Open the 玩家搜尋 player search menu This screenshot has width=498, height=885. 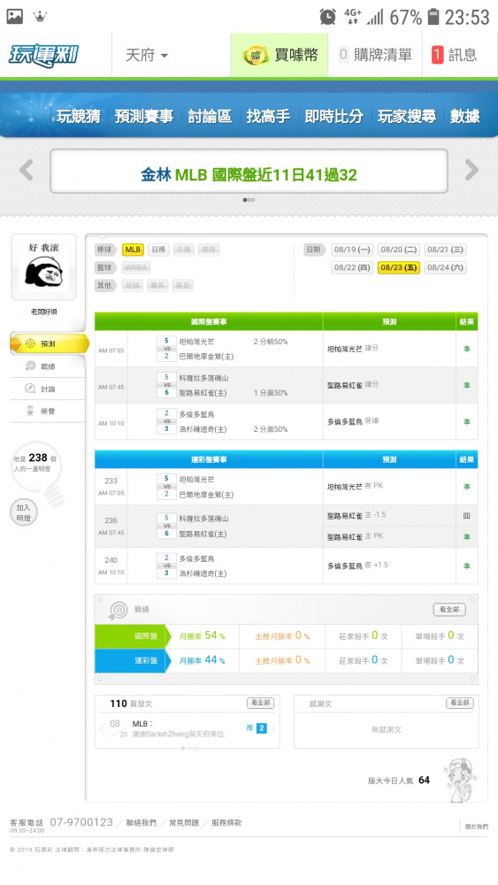(x=407, y=116)
